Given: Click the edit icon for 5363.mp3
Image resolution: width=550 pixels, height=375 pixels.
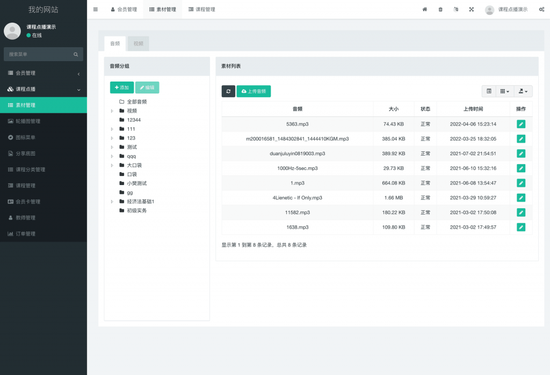Looking at the screenshot, I should [x=520, y=124].
